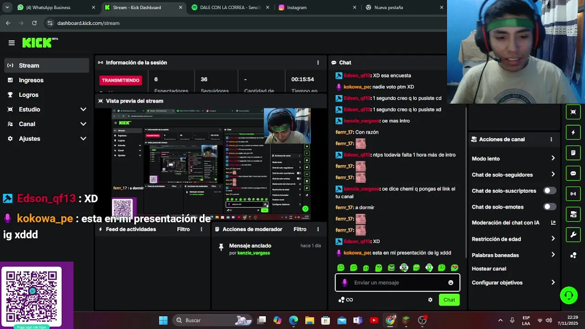Image resolution: width=585 pixels, height=329 pixels.
Task: Switch to the Instagram tab
Action: click(317, 7)
